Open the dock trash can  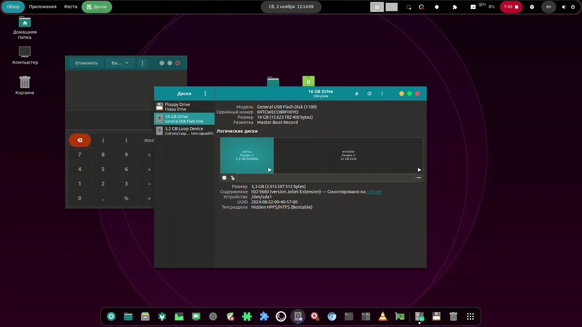point(453,317)
